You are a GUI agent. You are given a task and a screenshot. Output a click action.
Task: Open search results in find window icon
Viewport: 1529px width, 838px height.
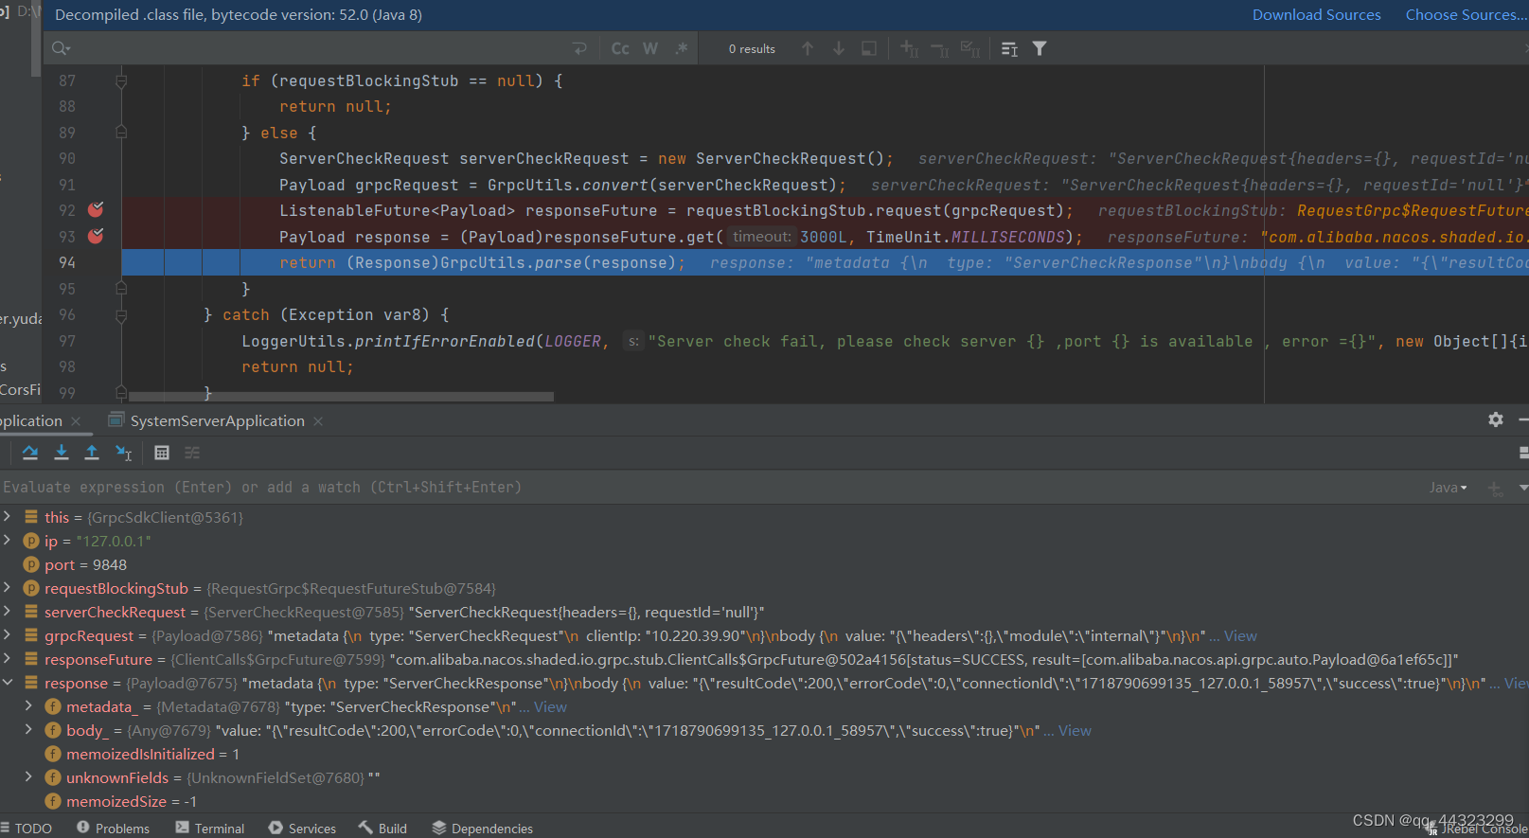tap(1009, 48)
